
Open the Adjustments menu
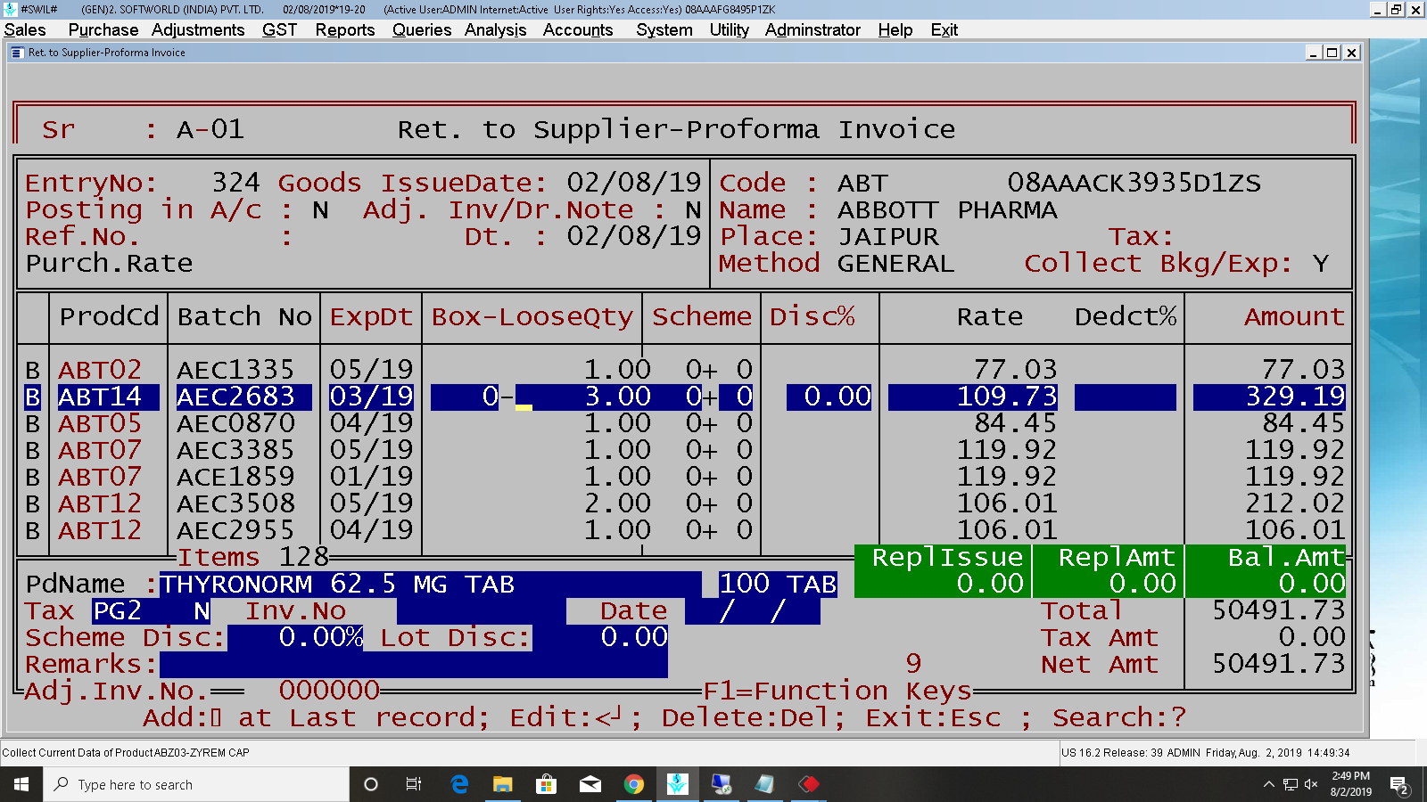tap(197, 29)
